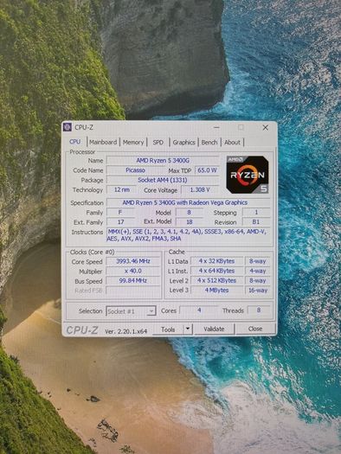Click the Tools button
Image resolution: width=341 pixels, height=454 pixels.
[x=168, y=329]
